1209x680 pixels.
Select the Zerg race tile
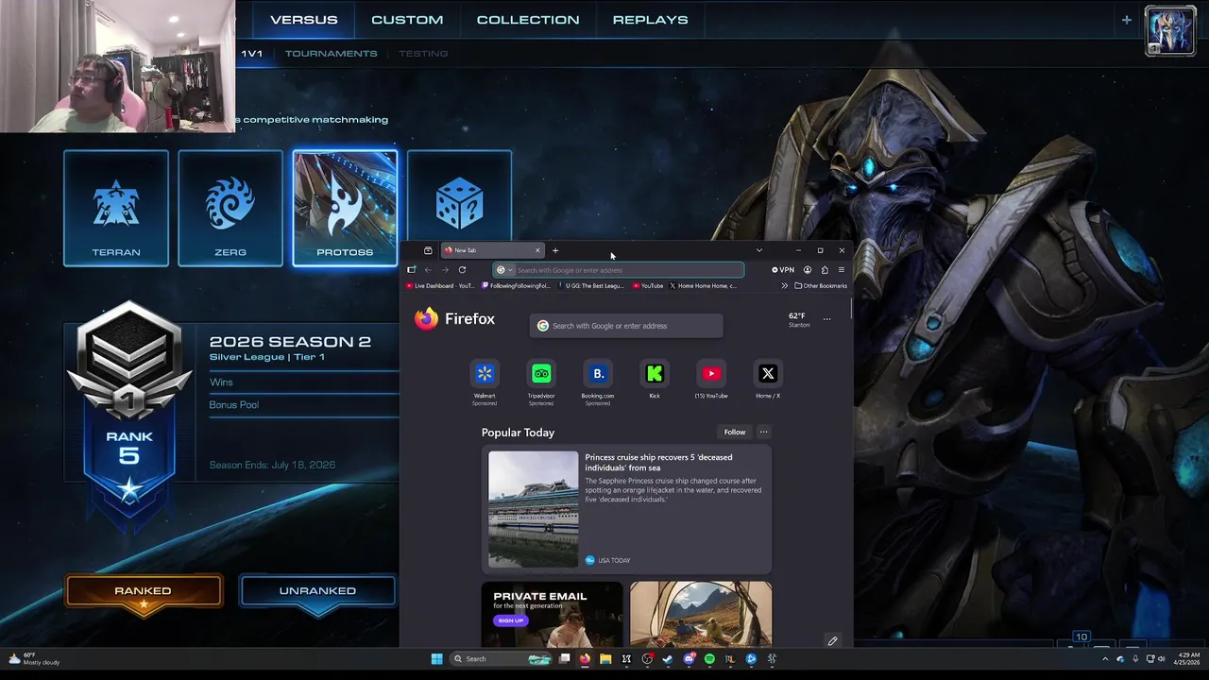coord(230,208)
